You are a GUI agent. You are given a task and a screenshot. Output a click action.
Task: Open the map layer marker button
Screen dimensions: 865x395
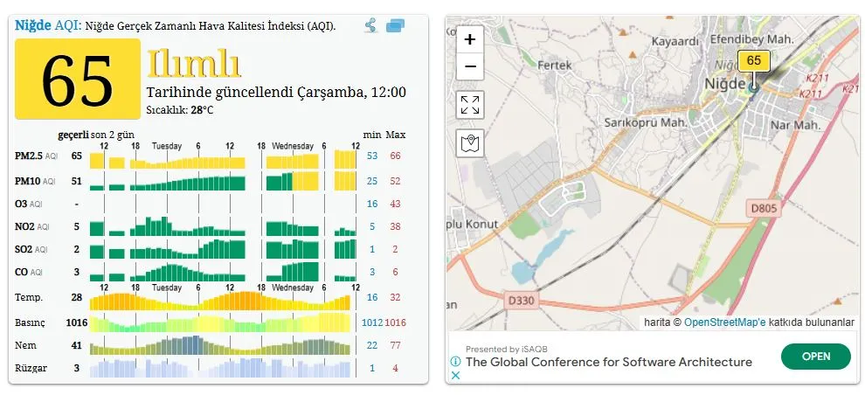(470, 142)
